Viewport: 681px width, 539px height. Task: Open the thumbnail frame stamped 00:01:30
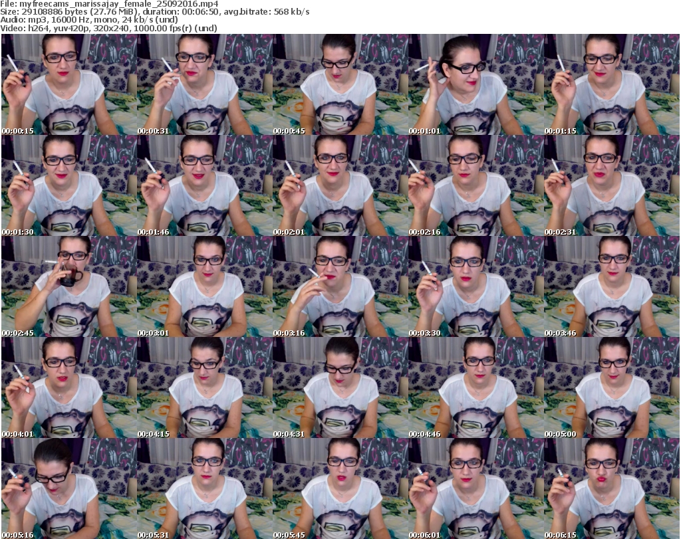[x=69, y=185]
